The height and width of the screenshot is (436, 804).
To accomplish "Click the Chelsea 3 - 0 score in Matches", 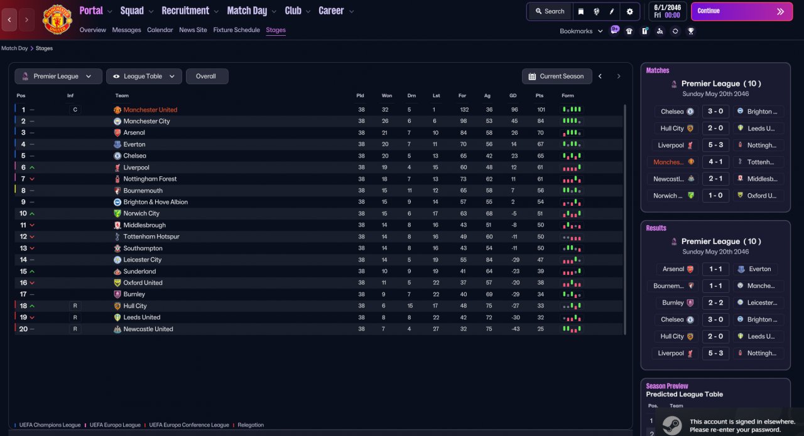I will click(715, 112).
